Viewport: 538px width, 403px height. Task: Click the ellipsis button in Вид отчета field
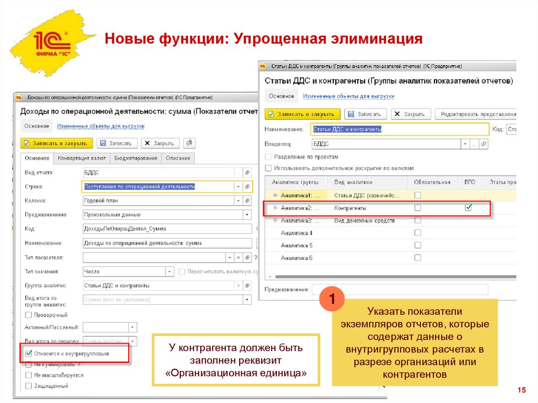click(x=239, y=172)
